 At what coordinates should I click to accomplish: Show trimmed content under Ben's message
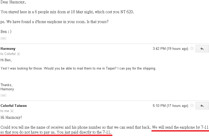3,38
